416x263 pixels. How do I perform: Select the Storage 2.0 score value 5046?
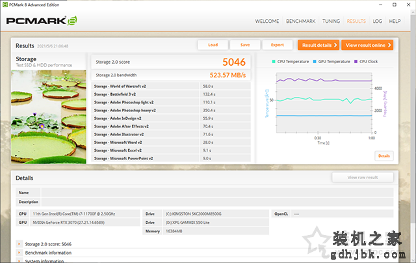[x=234, y=62]
